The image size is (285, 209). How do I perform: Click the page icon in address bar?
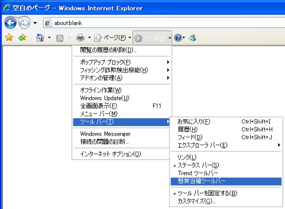click(x=48, y=23)
